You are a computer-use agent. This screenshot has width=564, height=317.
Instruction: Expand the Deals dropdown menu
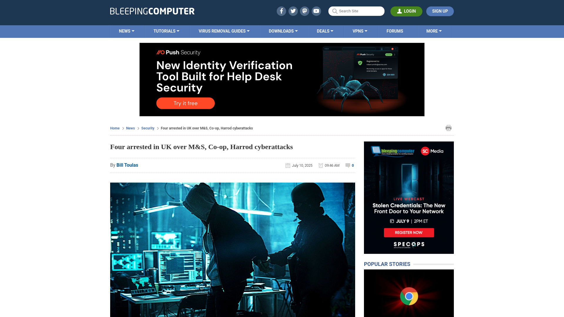click(325, 31)
